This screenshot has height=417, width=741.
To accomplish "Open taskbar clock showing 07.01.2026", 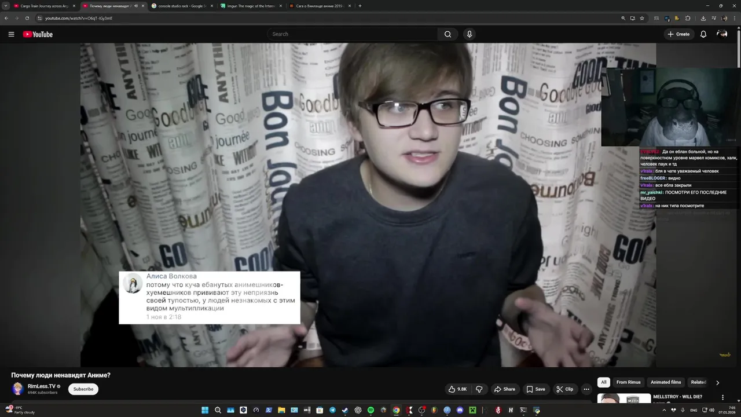I will (x=728, y=410).
